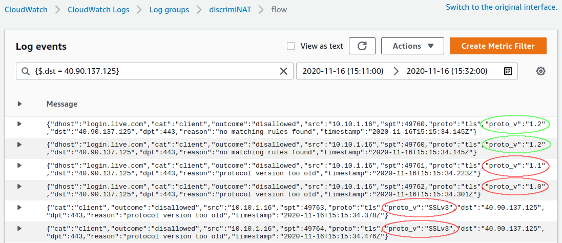The height and width of the screenshot is (243, 562).
Task: Click the Message column header
Action: [x=61, y=104]
